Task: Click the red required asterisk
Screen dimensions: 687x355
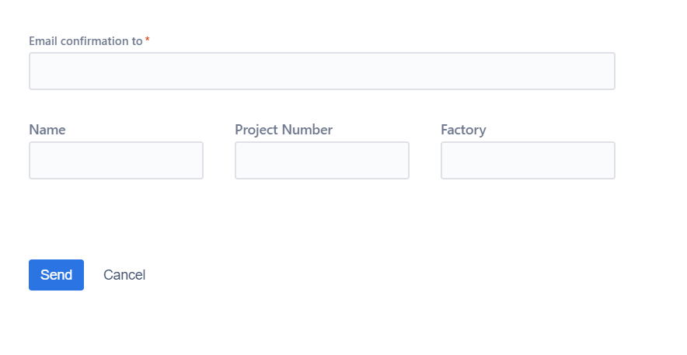Action: 147,40
